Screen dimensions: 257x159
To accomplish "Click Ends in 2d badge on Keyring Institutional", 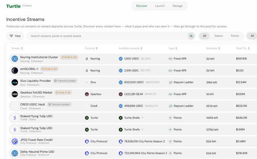I will point(69,57).
